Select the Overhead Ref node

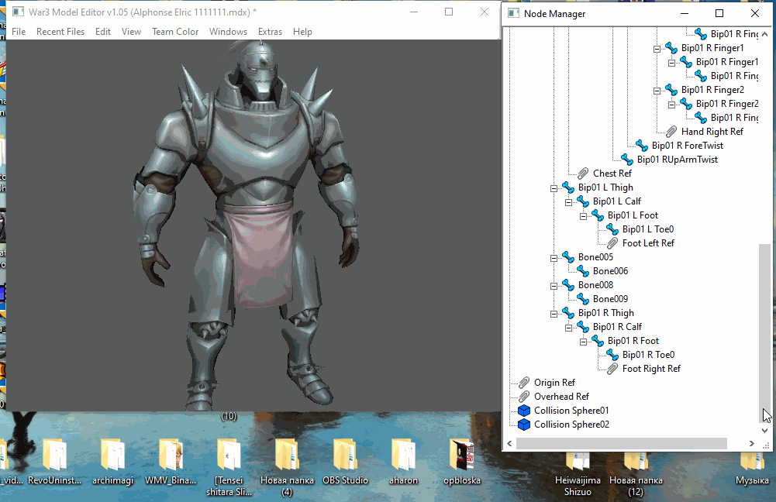coord(561,397)
